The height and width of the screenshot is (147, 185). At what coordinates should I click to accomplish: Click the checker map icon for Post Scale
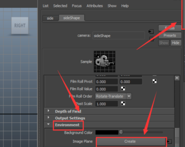(x=123, y=103)
